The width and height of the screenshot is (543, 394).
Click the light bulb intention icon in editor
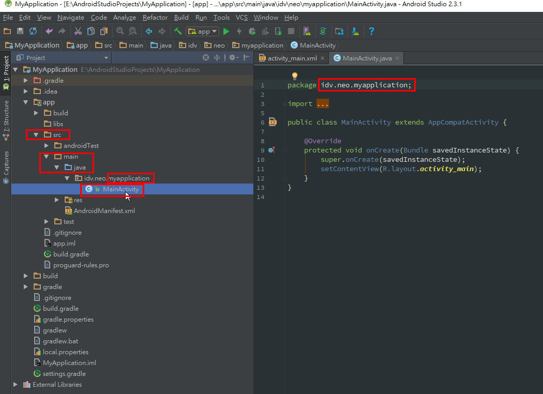coord(295,75)
